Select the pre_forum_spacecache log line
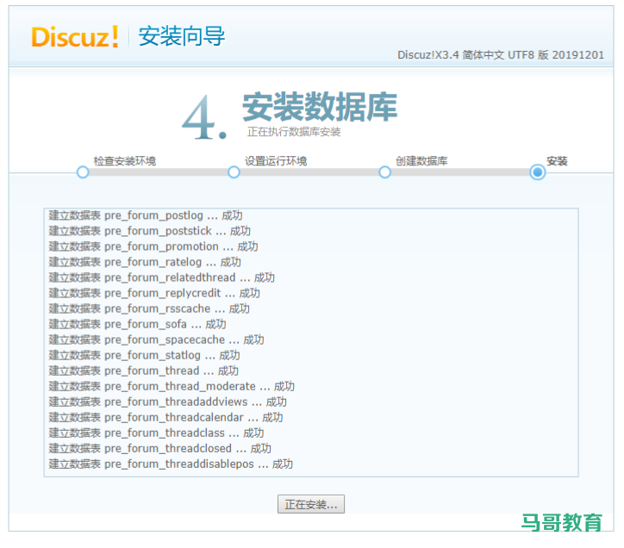Image resolution: width=624 pixels, height=548 pixels. 156,339
